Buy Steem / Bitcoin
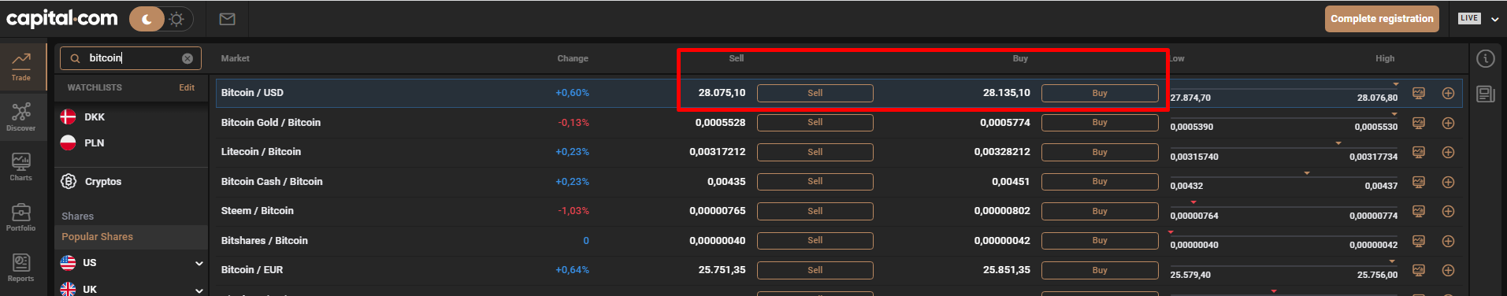The image size is (1507, 296). (1100, 211)
